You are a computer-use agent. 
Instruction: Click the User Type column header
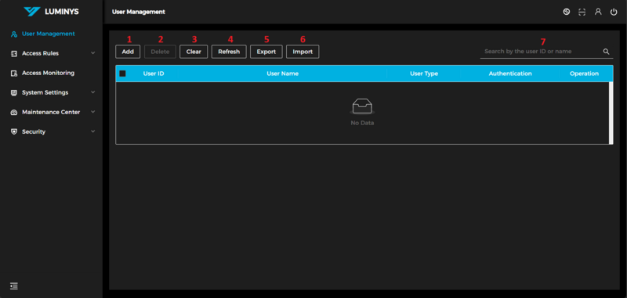(424, 74)
